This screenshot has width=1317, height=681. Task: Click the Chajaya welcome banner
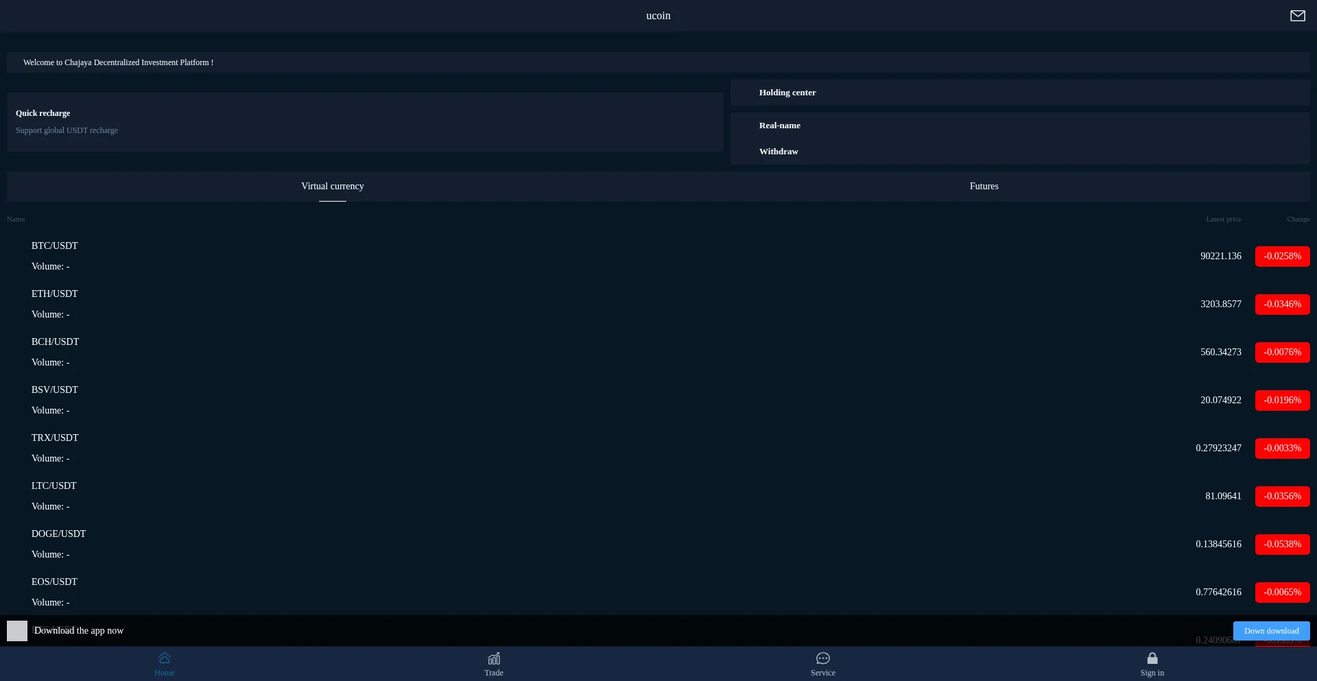point(658,62)
